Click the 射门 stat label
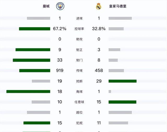This screenshot has width=167, height=132. point(79,60)
